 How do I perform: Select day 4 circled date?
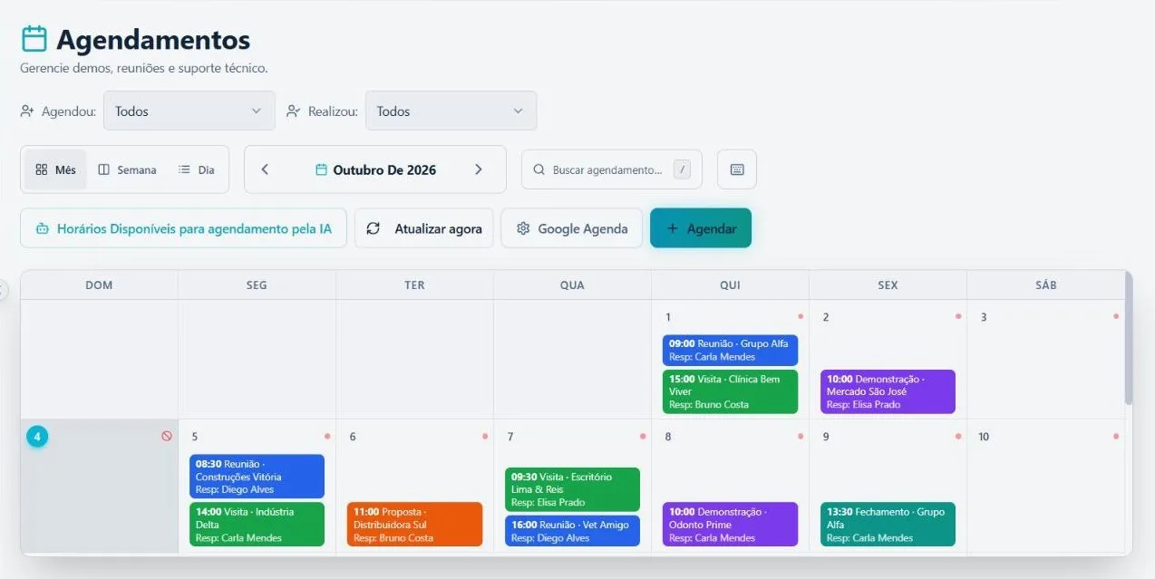37,437
